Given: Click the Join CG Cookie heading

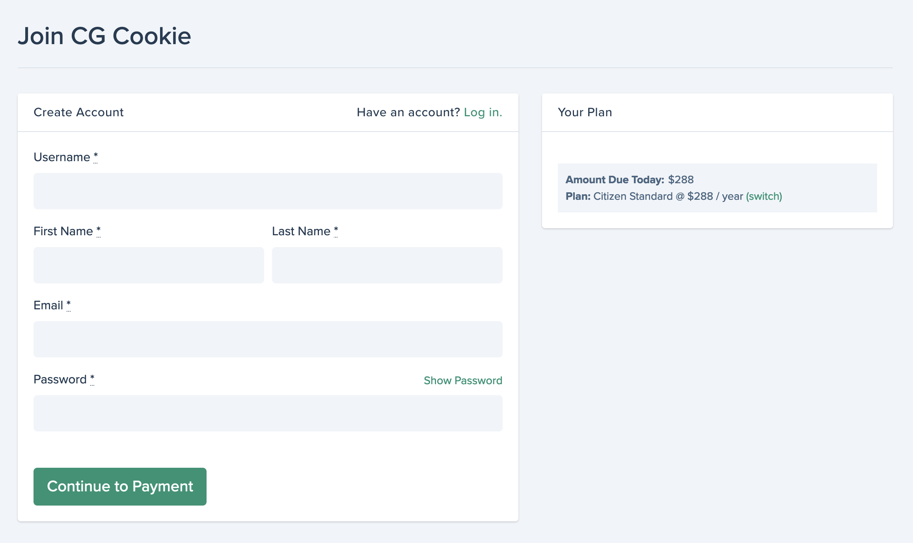Looking at the screenshot, I should pyautogui.click(x=104, y=36).
